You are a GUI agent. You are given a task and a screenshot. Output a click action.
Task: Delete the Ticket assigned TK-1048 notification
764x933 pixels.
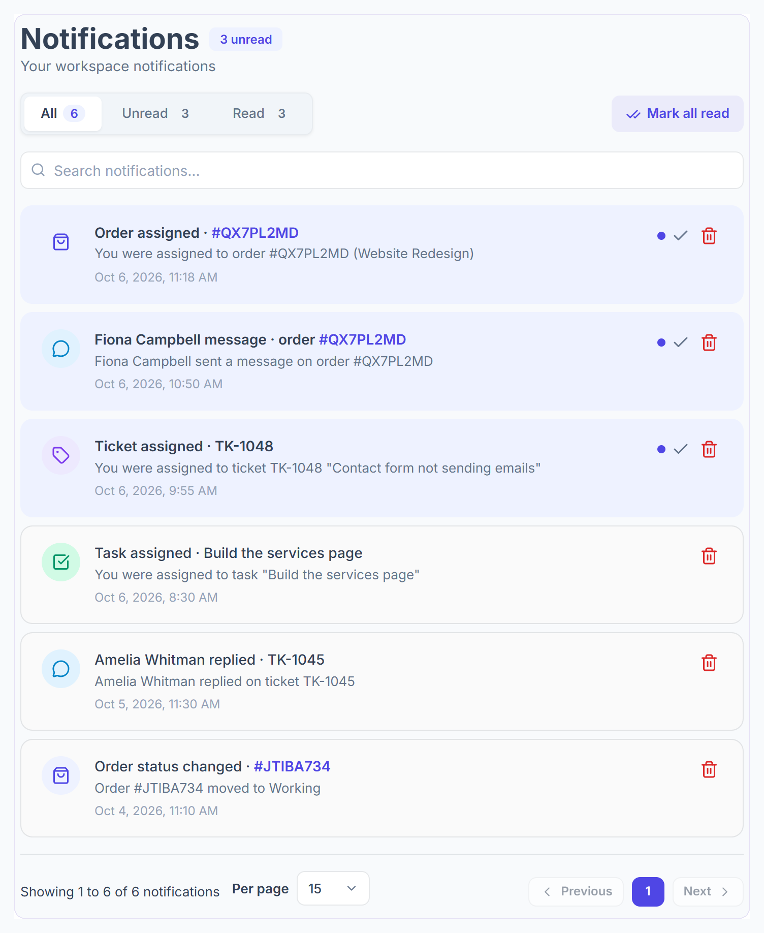(x=709, y=449)
